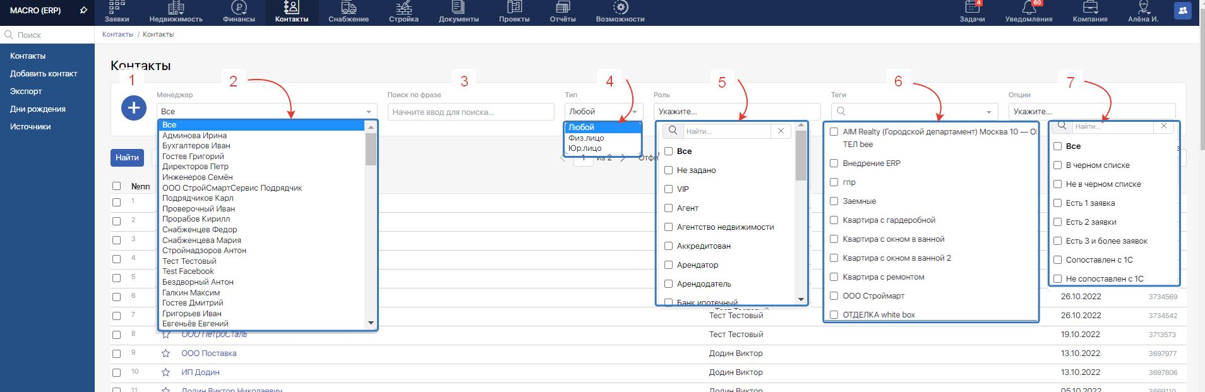
Task: Clear role search with the X icon
Action: click(x=781, y=131)
